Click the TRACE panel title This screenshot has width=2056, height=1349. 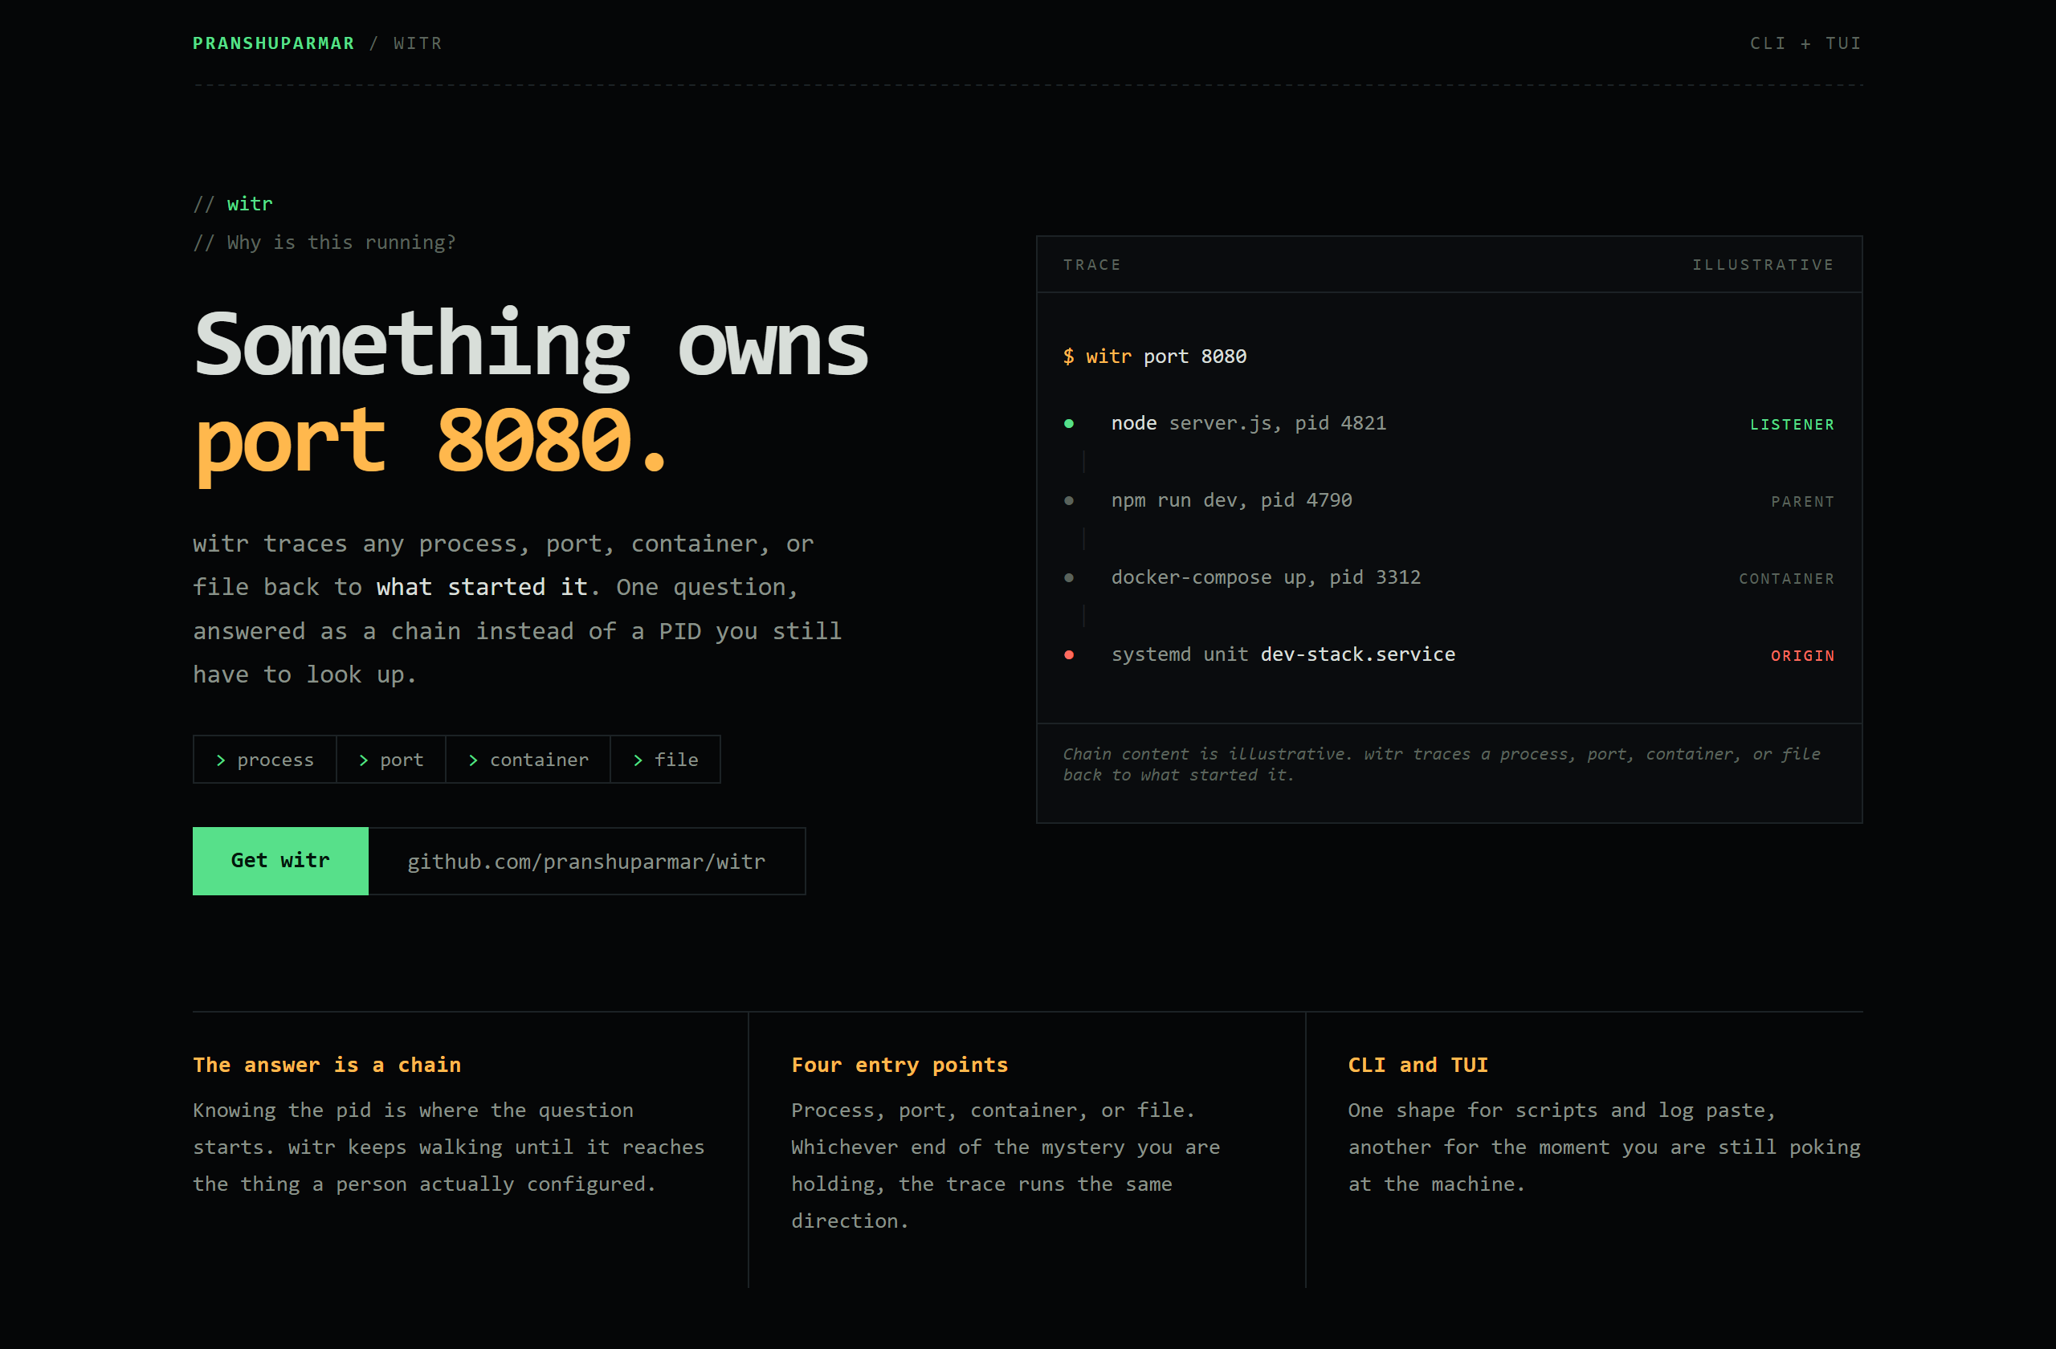pyautogui.click(x=1092, y=264)
